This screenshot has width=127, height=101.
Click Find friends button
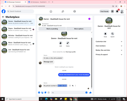[x=104, y=11]
